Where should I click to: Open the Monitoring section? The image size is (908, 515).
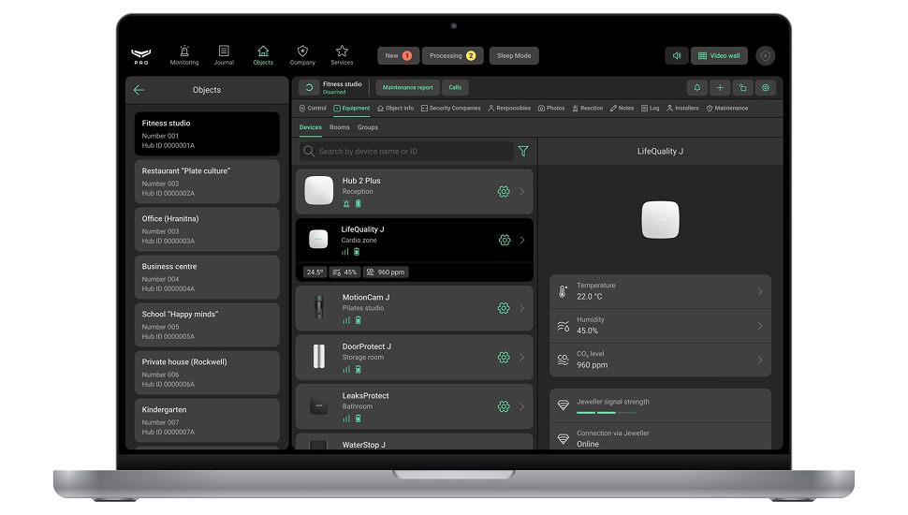coord(184,55)
